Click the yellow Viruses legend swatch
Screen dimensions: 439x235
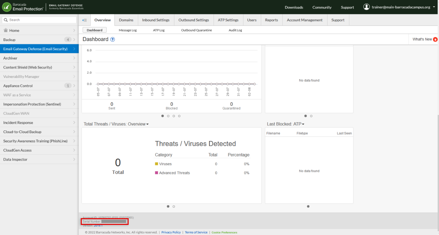(x=156, y=164)
